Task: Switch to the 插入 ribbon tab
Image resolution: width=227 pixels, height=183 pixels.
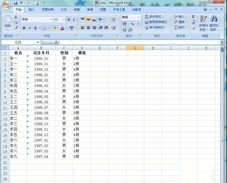Action: 31,10
